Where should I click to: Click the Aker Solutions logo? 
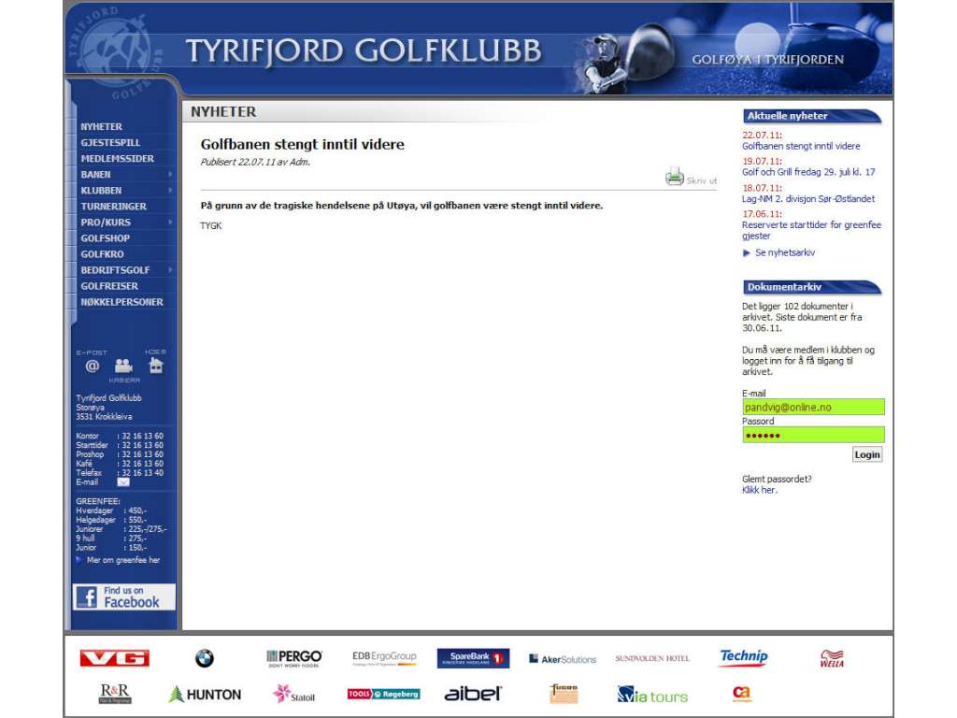point(562,659)
